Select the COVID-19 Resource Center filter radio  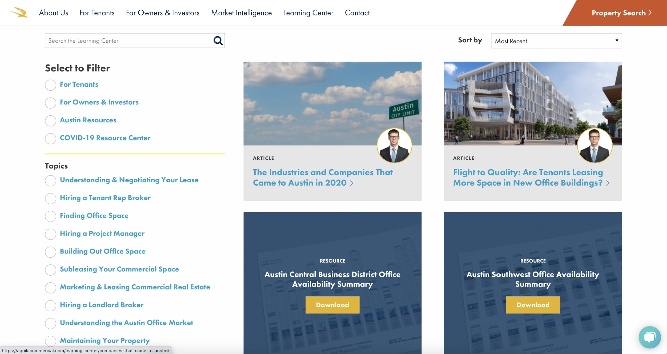tap(50, 139)
